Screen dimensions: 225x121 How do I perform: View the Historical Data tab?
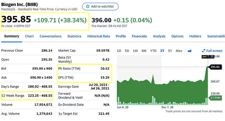(99, 36)
